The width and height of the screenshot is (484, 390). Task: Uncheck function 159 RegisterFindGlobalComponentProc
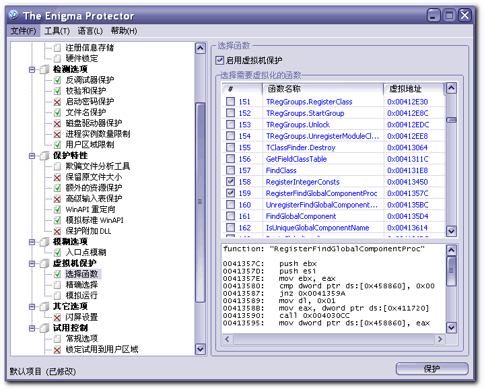click(230, 193)
